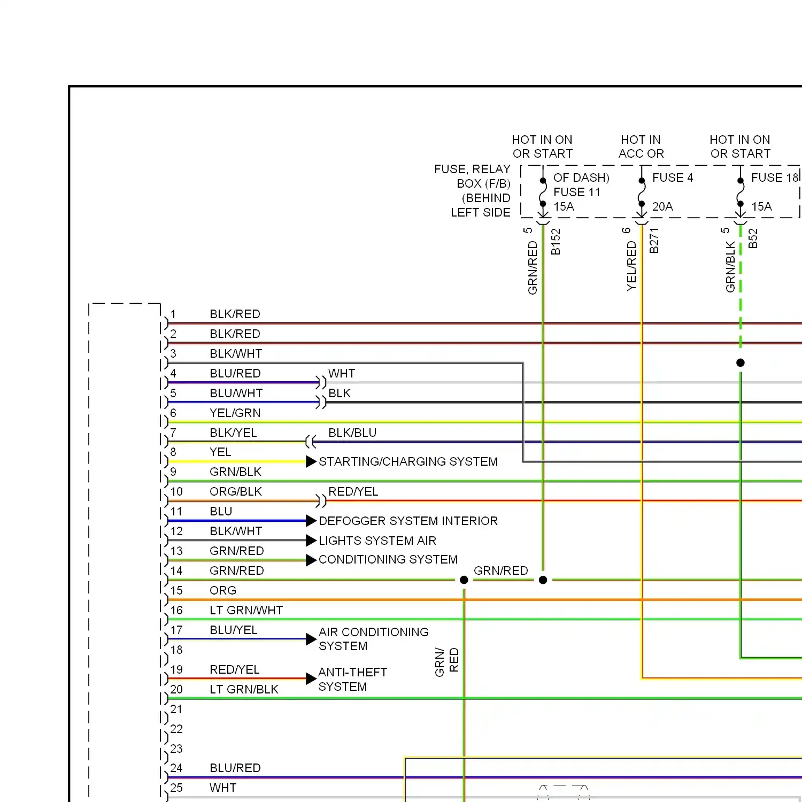Click pin 7 BLK/YEL wire label
The image size is (802, 802).
233,433
